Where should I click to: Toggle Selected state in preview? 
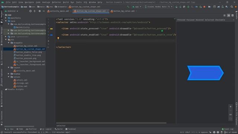point(209,20)
